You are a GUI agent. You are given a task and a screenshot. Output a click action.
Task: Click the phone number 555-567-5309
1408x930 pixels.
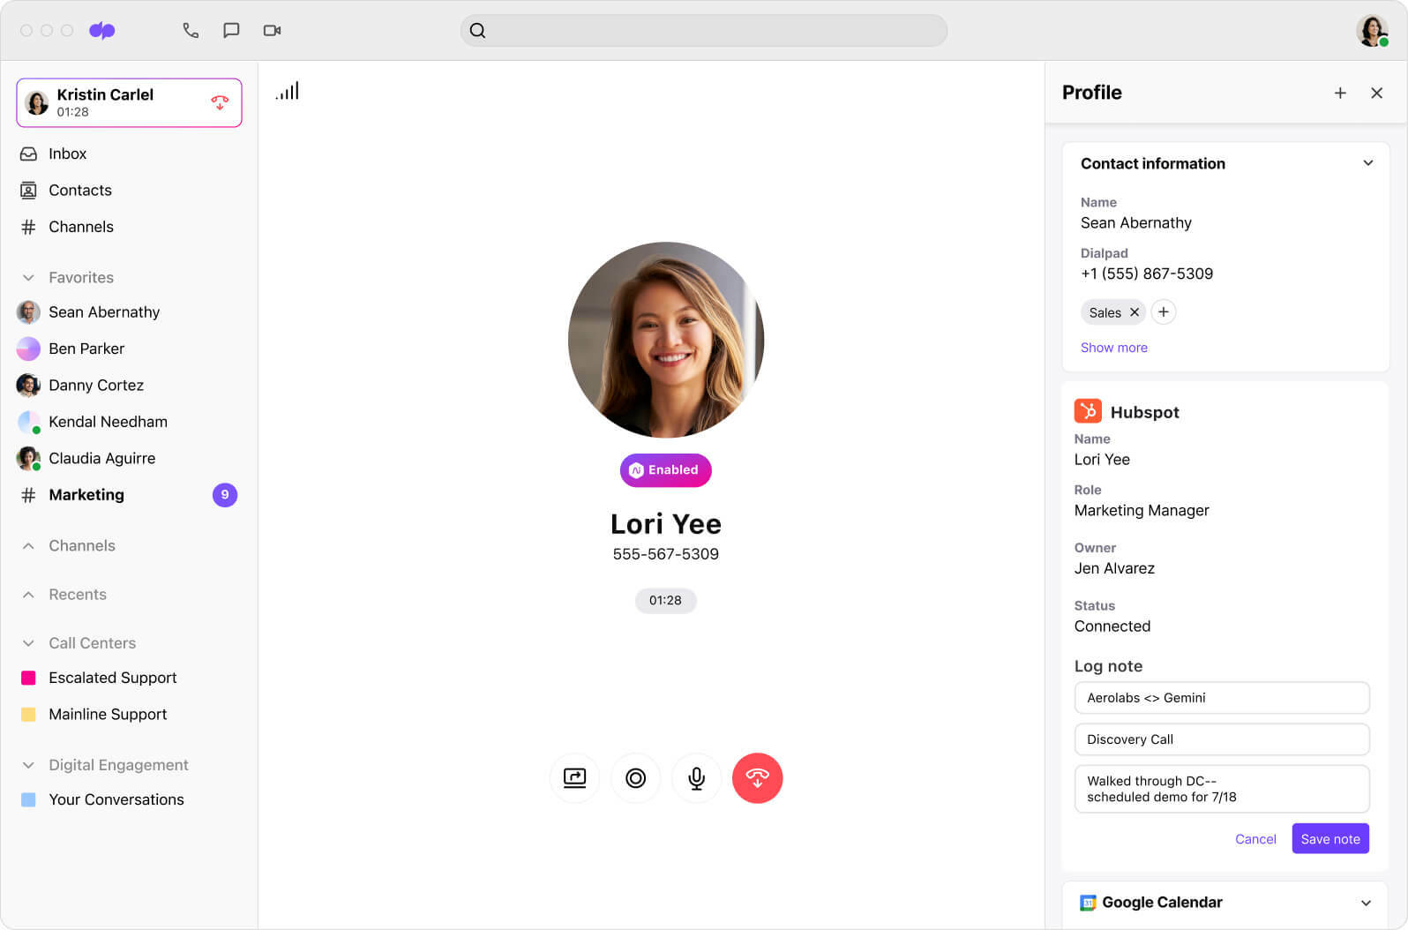pyautogui.click(x=666, y=554)
